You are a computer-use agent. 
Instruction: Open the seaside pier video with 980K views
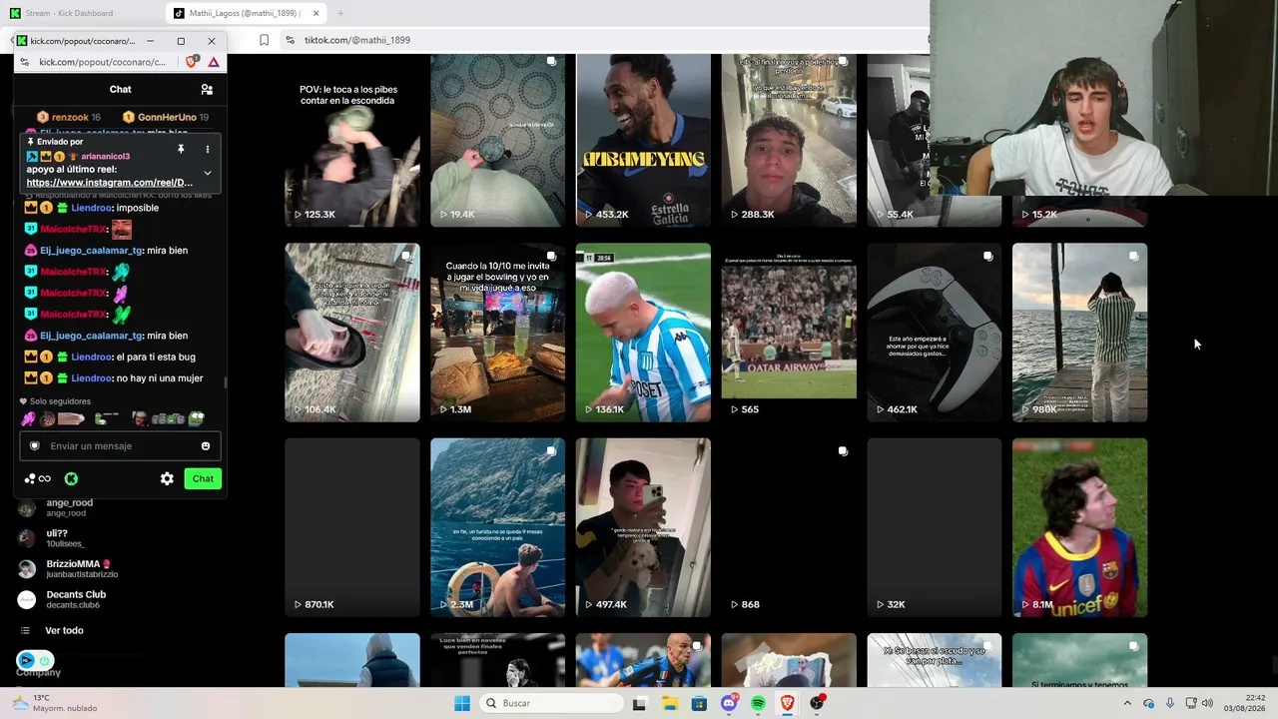pos(1079,333)
